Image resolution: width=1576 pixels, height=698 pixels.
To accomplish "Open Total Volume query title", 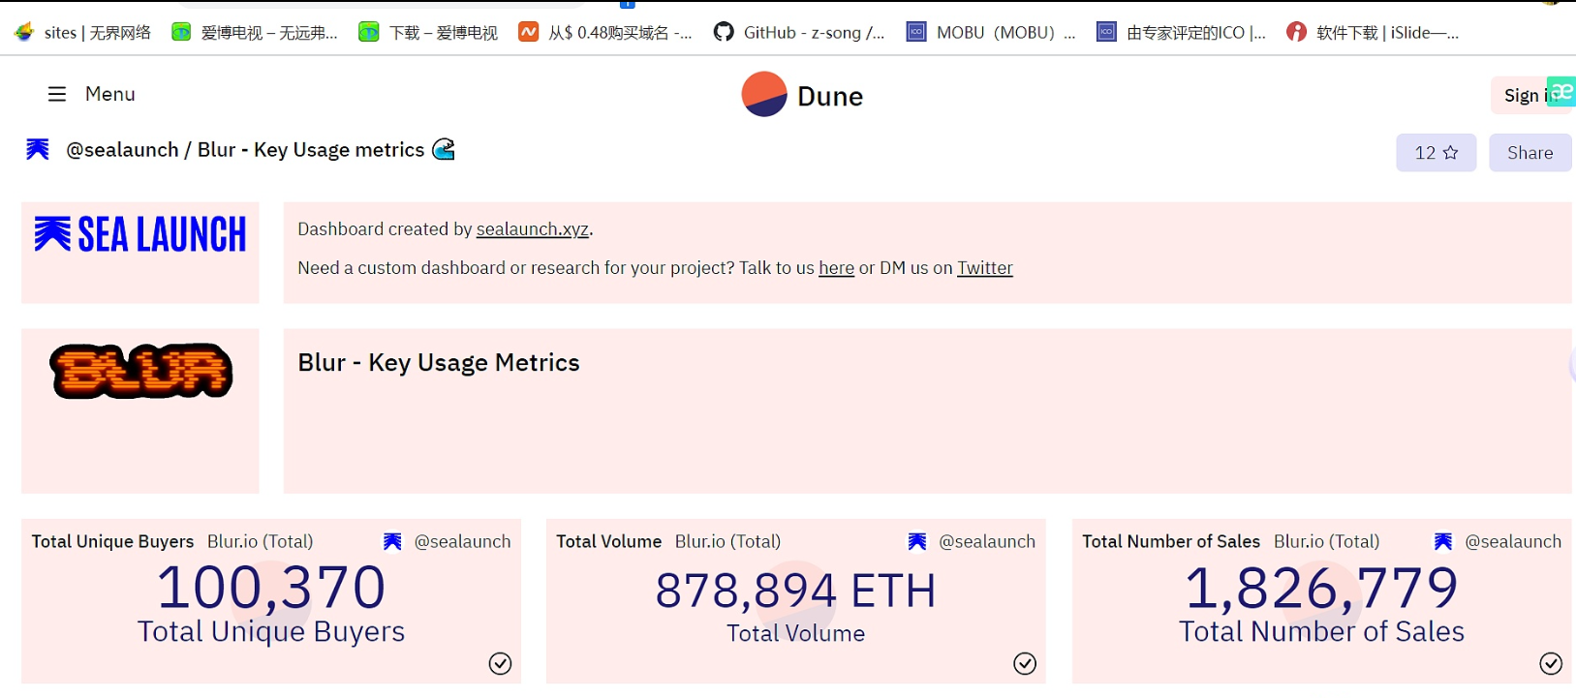I will (608, 542).
